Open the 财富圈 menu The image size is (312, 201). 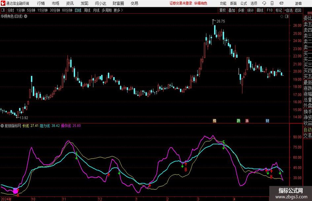118,3
